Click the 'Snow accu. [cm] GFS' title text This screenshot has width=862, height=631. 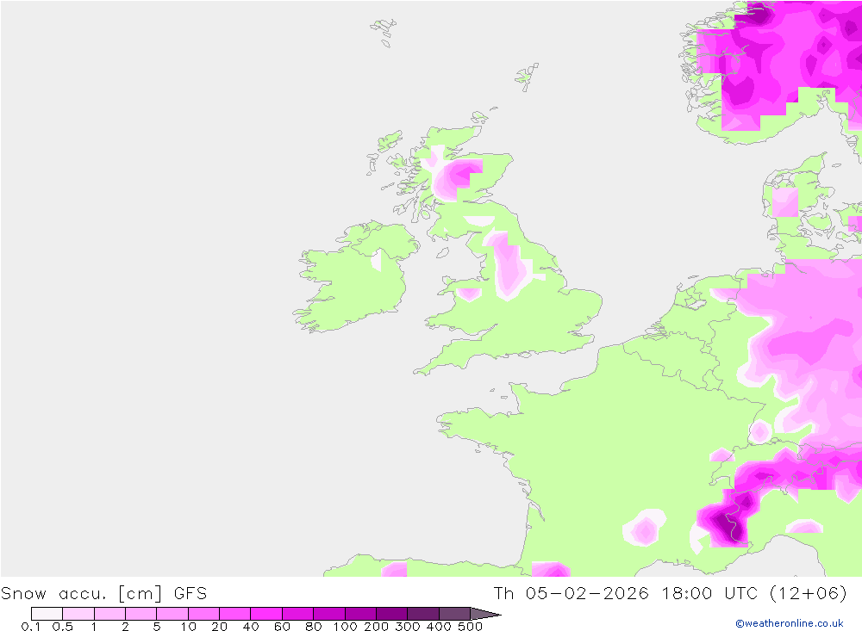[x=104, y=594]
